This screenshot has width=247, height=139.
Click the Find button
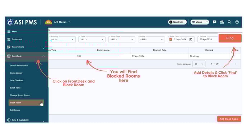point(230,38)
